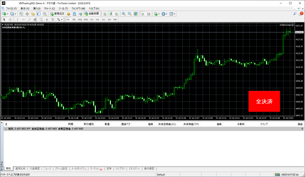Select the M30 timeframe

tap(86, 19)
